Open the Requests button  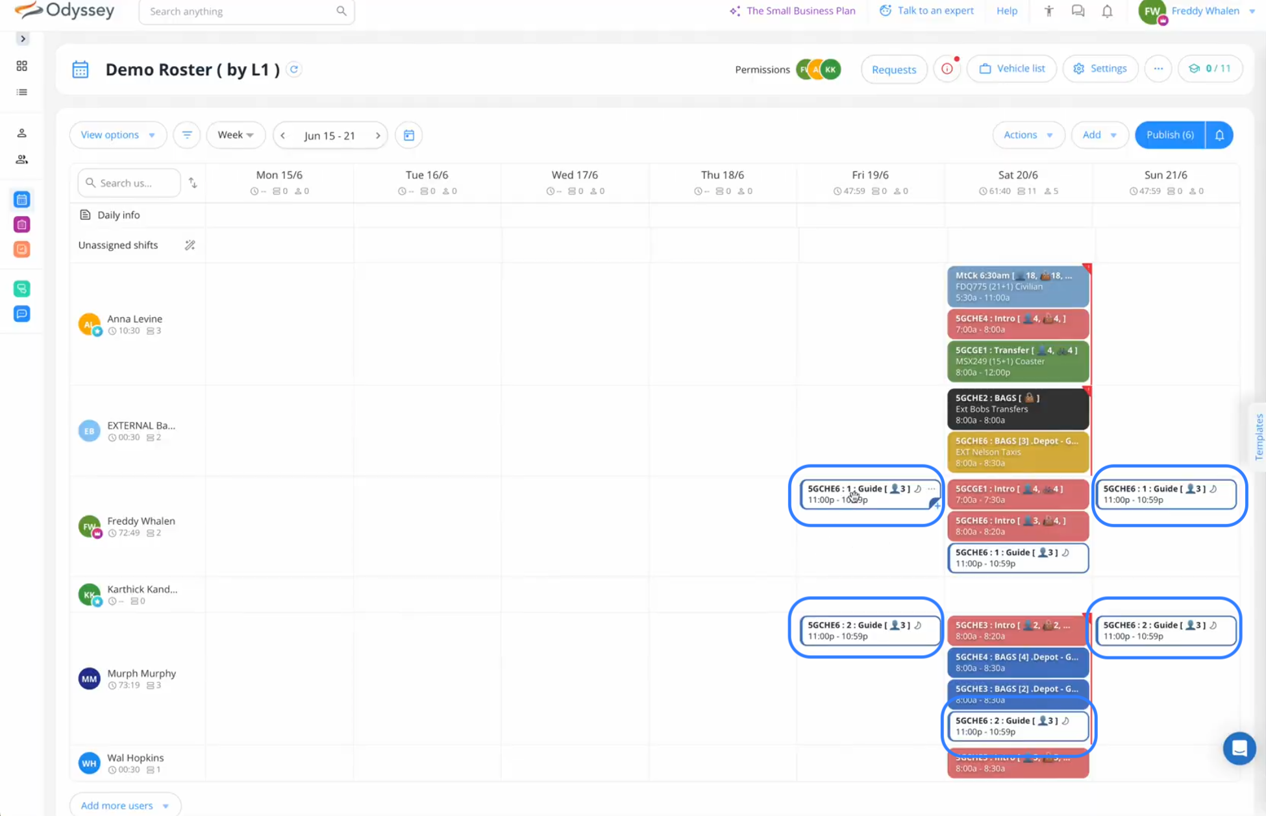pyautogui.click(x=893, y=69)
